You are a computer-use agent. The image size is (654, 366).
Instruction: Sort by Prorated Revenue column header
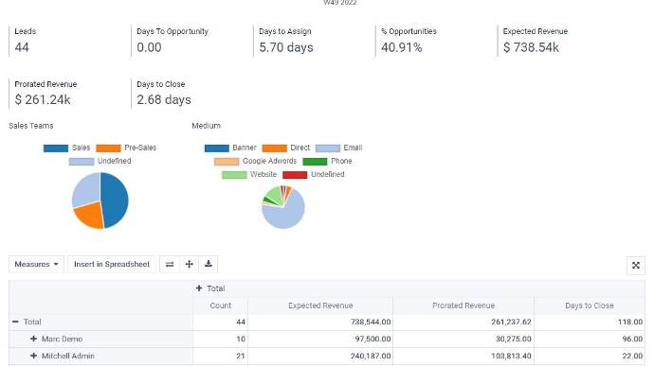pos(463,305)
